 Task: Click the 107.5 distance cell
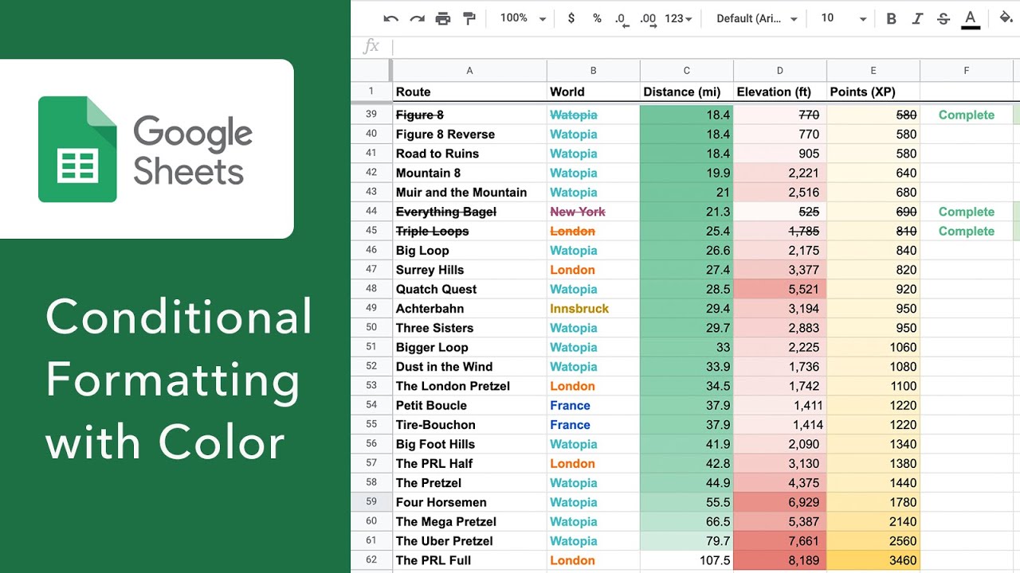(x=687, y=560)
